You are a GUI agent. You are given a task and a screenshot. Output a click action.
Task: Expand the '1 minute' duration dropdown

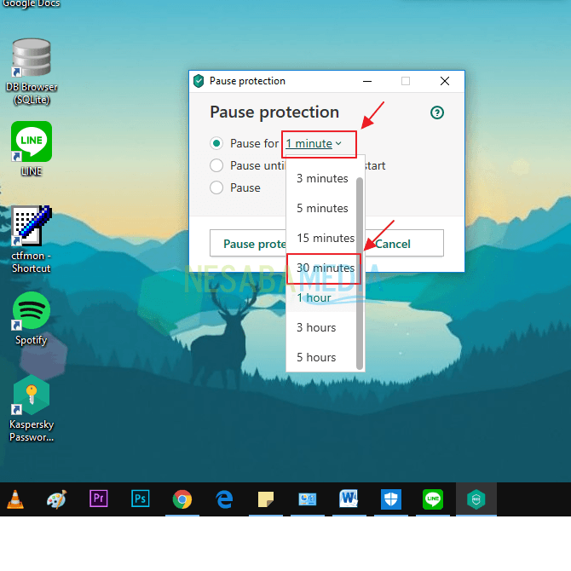coord(313,143)
